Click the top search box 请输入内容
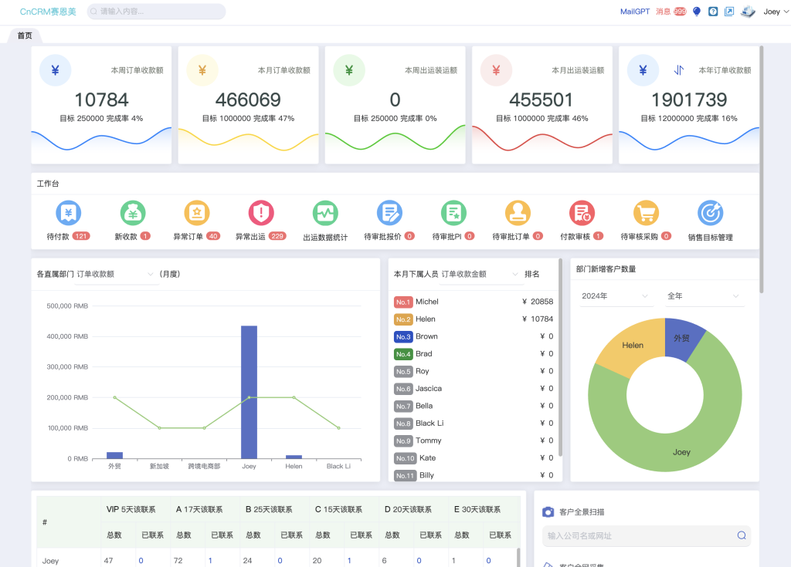This screenshot has height=567, width=791. pos(156,11)
